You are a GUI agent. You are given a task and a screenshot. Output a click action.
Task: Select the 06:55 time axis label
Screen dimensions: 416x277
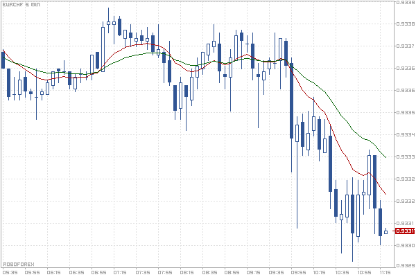point(99,272)
